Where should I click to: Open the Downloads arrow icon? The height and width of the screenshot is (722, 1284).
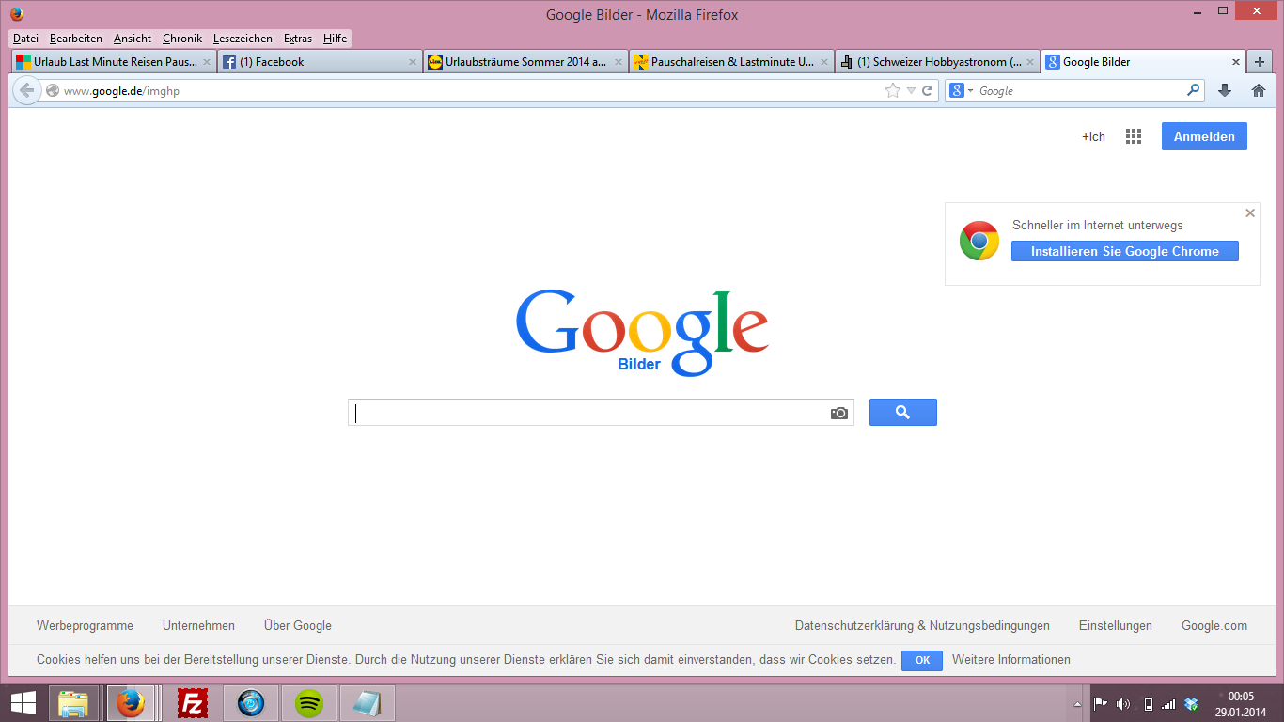coord(1225,90)
